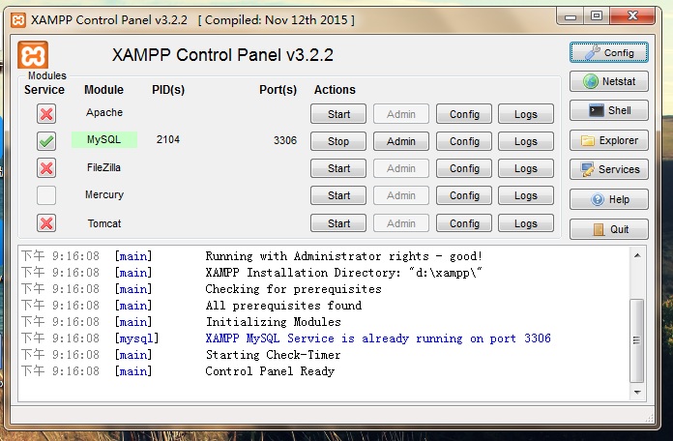The image size is (673, 441).
Task: Click the log scrollbar up arrow
Action: pos(637,255)
